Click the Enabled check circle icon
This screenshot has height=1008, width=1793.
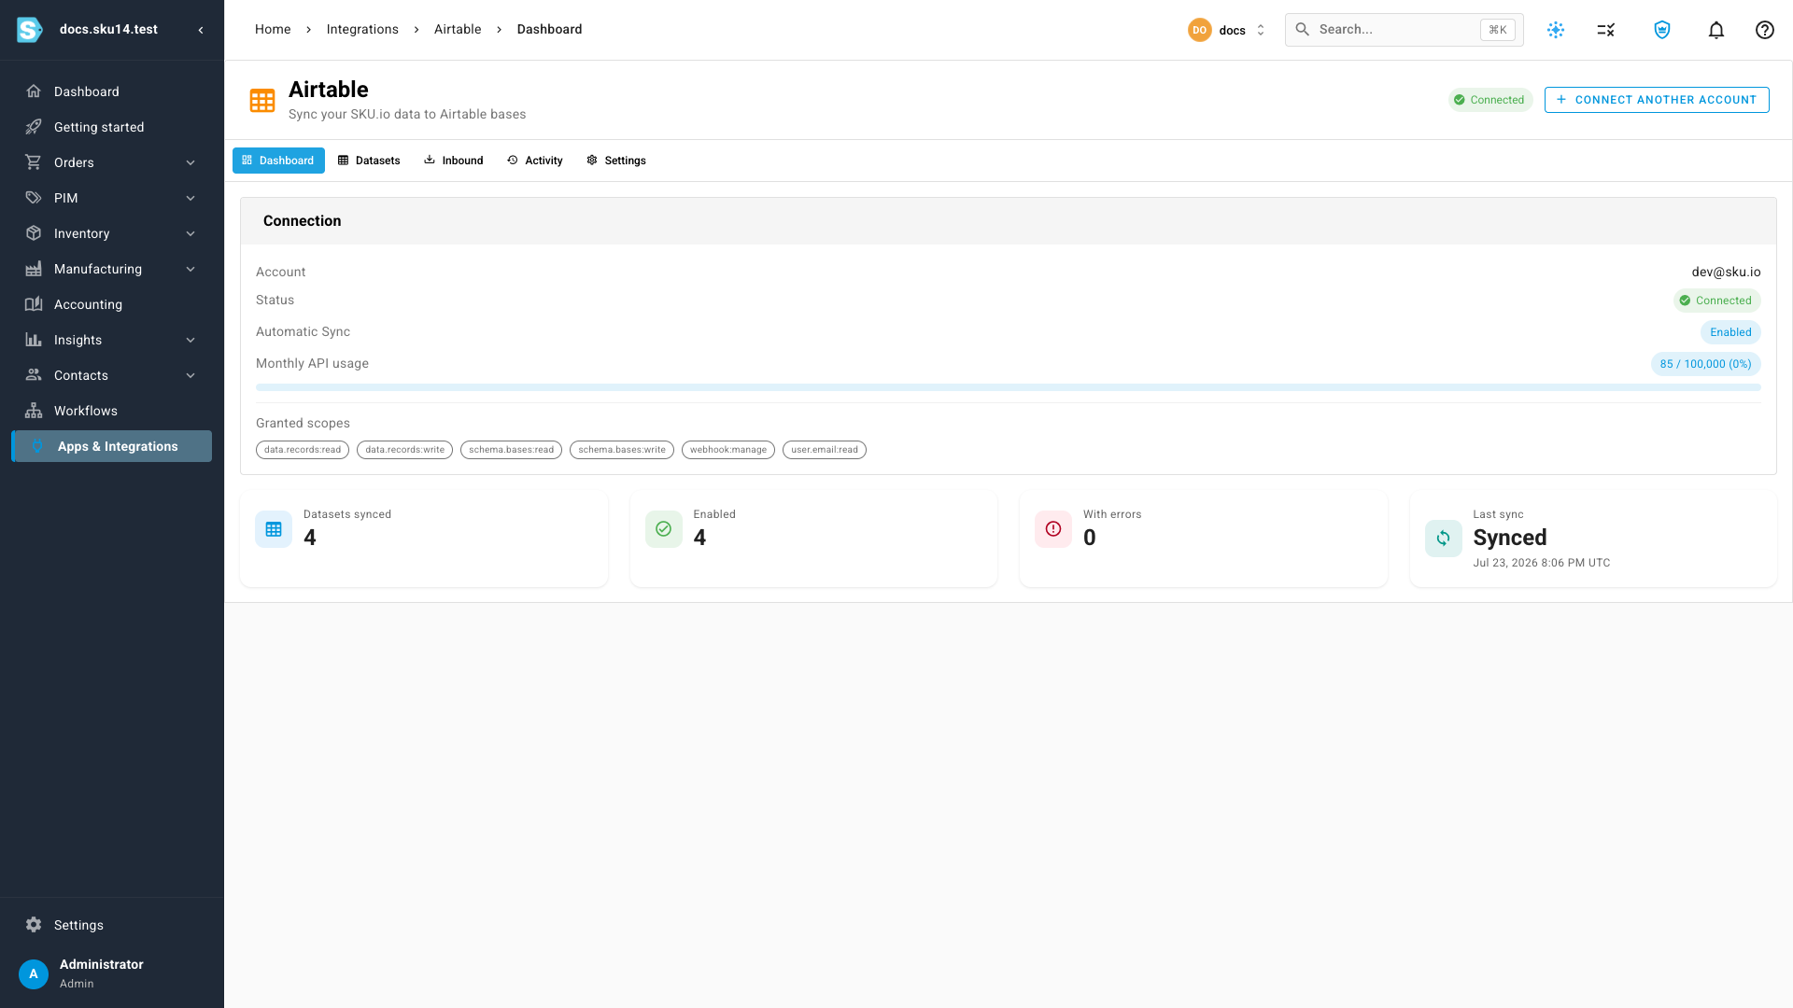click(x=664, y=529)
